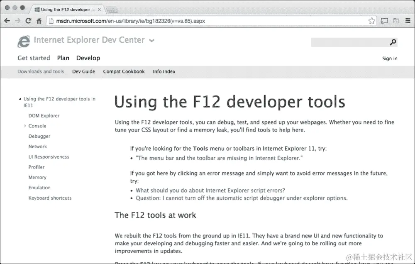Open the UI Responsiveness sidebar link
Screen dimensions: 415x264
click(x=49, y=157)
